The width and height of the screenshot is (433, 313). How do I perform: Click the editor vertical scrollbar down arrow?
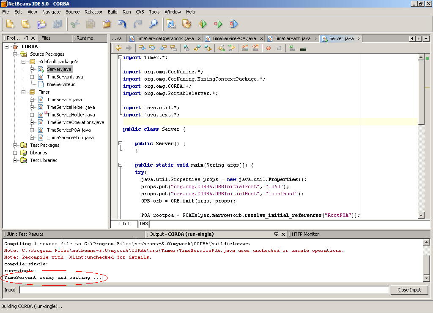click(x=421, y=216)
